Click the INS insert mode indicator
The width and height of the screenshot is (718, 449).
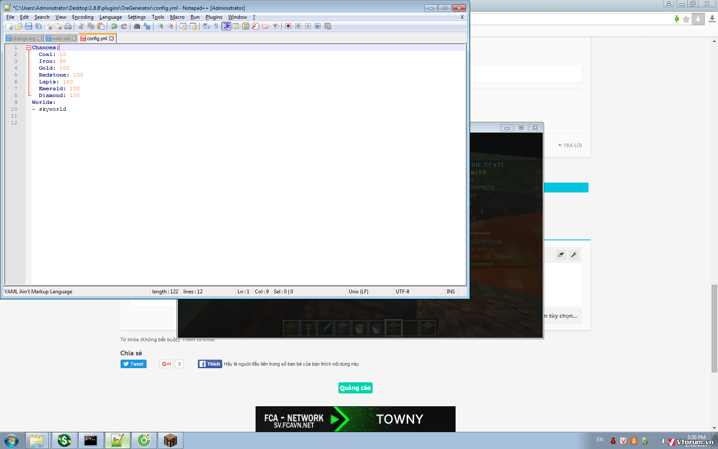451,292
